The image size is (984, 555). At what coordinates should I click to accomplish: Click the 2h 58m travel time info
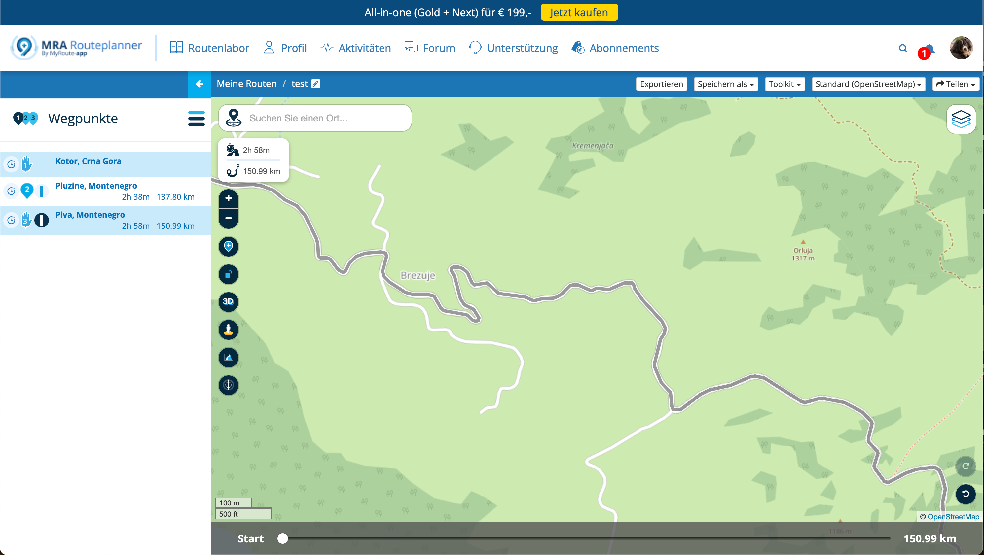[x=253, y=150]
